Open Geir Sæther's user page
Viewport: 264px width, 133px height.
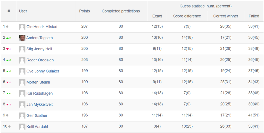pos(37,115)
